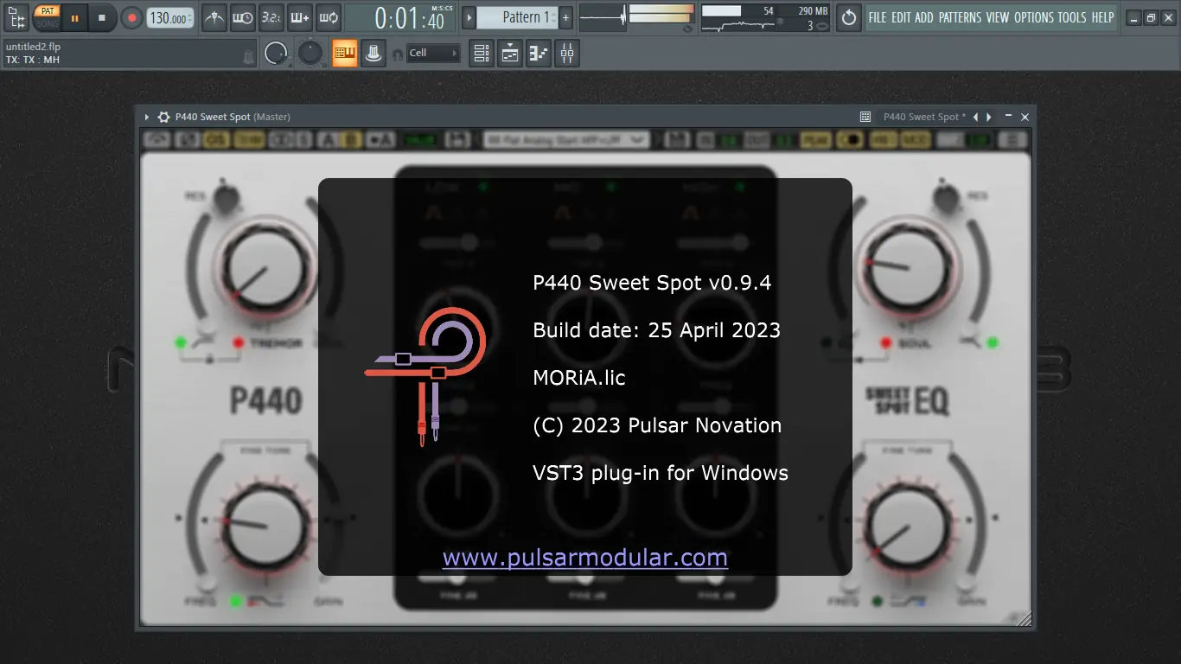
Task: Click the '(C) 2023 Pulsar Novation' copyright text
Action: 657,425
